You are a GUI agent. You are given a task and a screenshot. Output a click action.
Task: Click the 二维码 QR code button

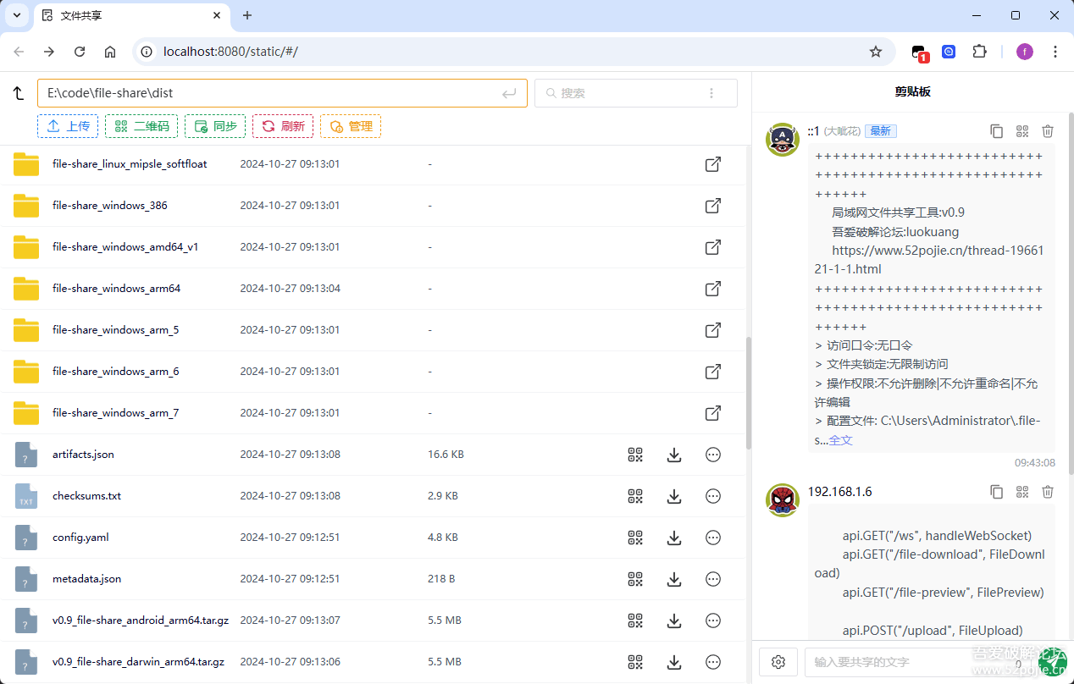point(141,126)
